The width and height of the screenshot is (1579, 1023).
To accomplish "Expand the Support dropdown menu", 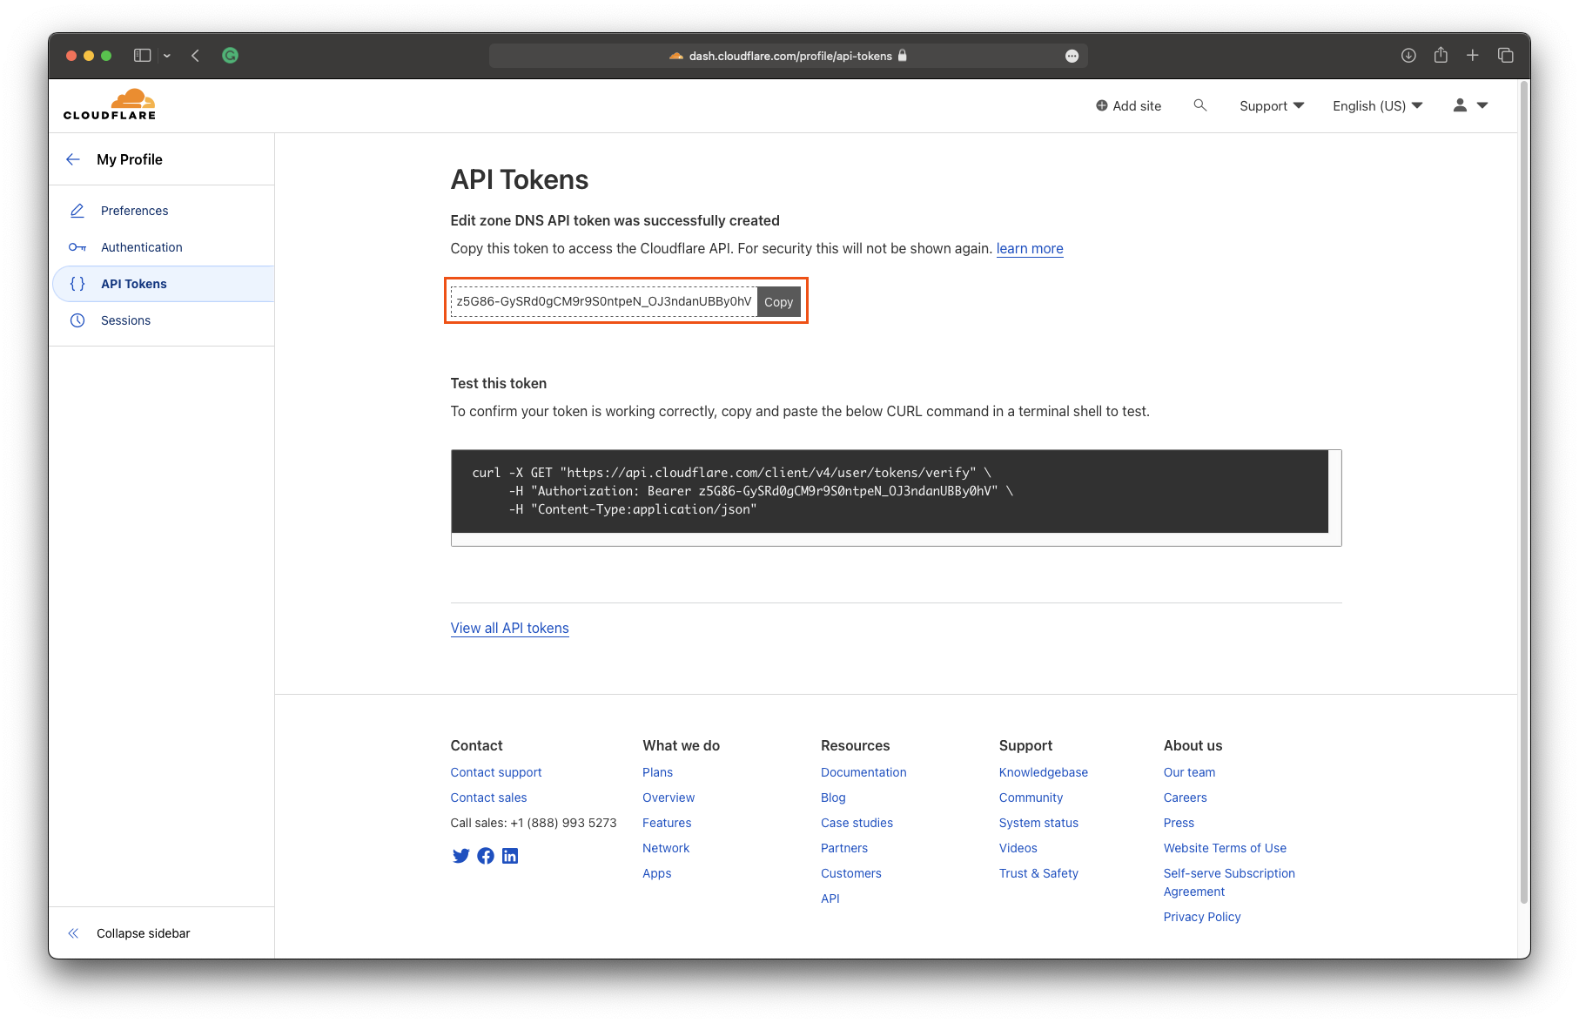I will coord(1271,105).
